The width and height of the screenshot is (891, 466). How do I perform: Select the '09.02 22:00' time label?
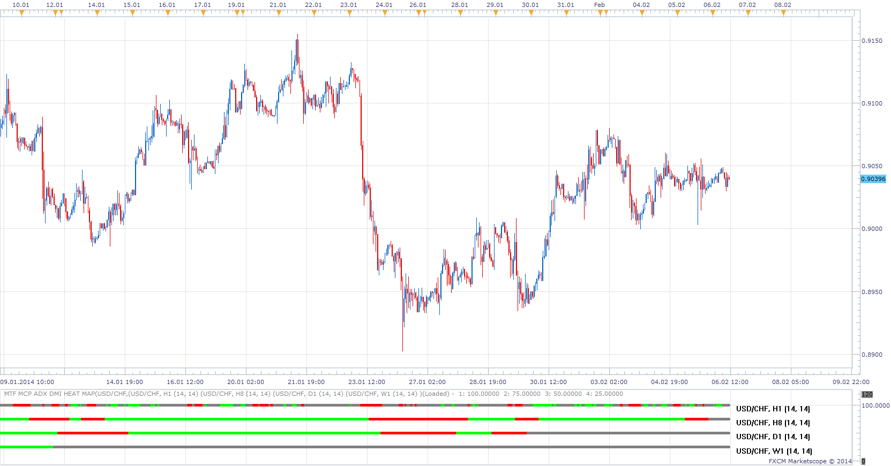tap(851, 382)
